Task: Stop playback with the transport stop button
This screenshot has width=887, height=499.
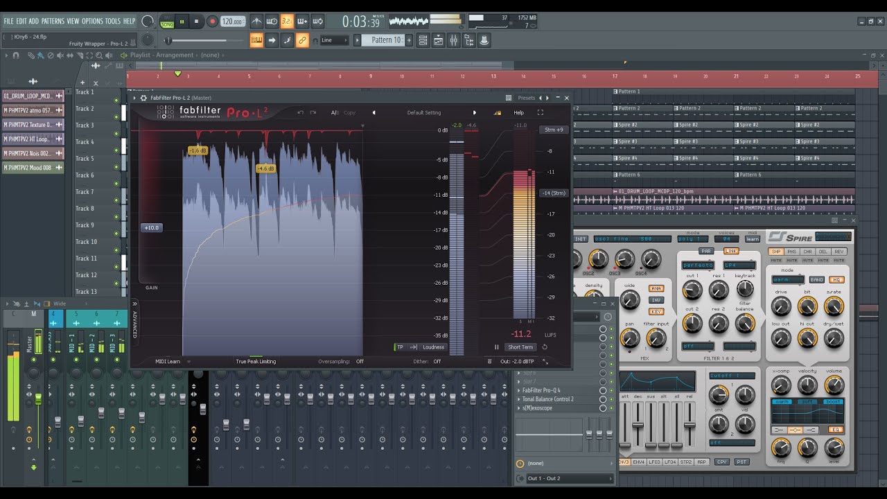Action: point(197,21)
